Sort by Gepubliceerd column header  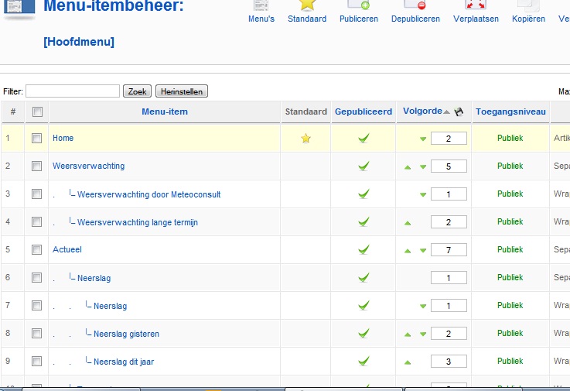coord(364,111)
